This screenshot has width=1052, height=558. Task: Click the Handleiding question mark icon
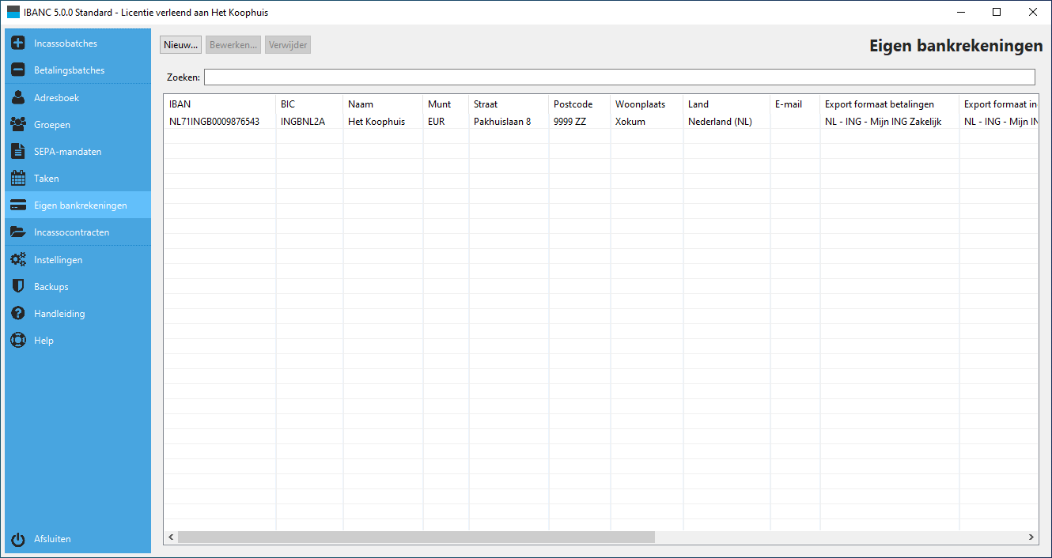point(18,314)
